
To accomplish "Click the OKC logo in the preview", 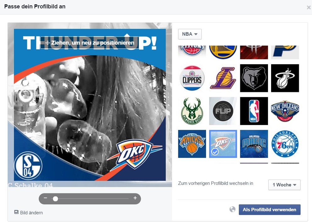I will [x=135, y=154].
